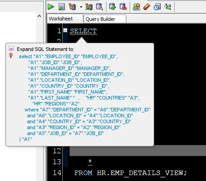Commit changes with the green check database icon
This screenshot has width=206, height=181.
coord(112,7)
